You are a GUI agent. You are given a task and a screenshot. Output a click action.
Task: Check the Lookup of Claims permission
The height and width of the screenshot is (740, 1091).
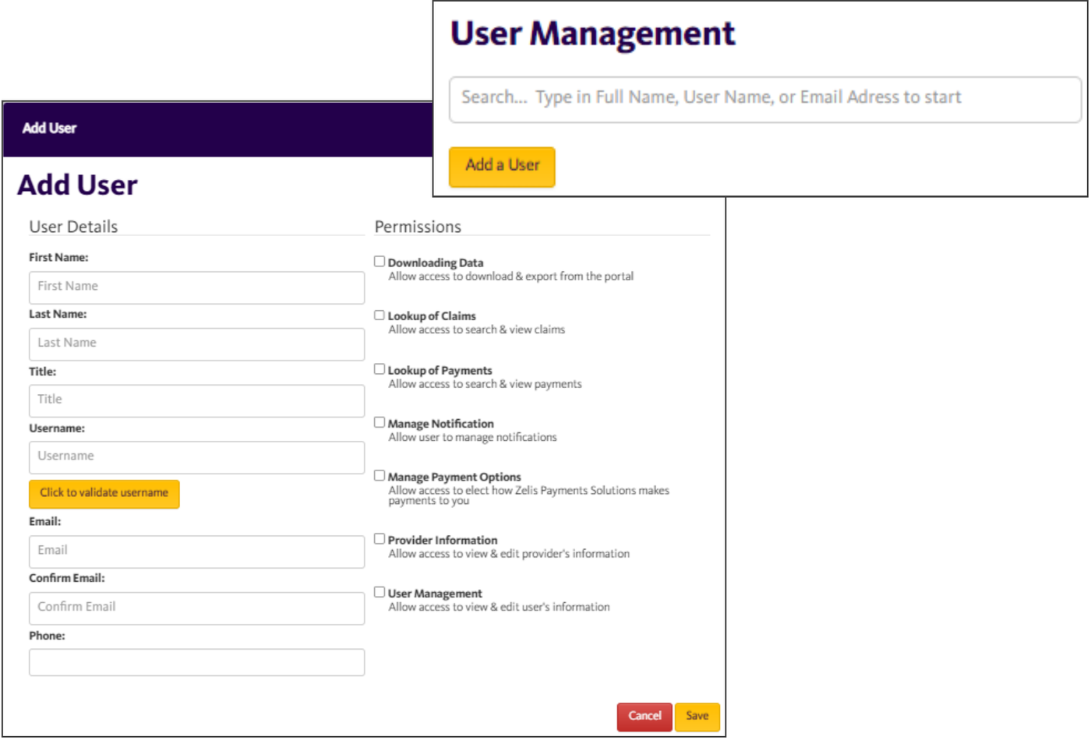pos(380,315)
